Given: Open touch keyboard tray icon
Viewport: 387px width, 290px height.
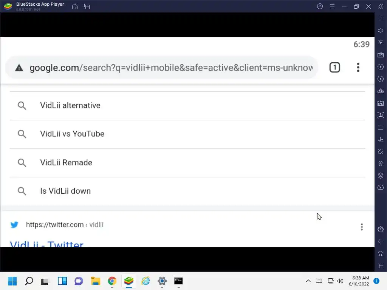Looking at the screenshot, I should pyautogui.click(x=319, y=281).
